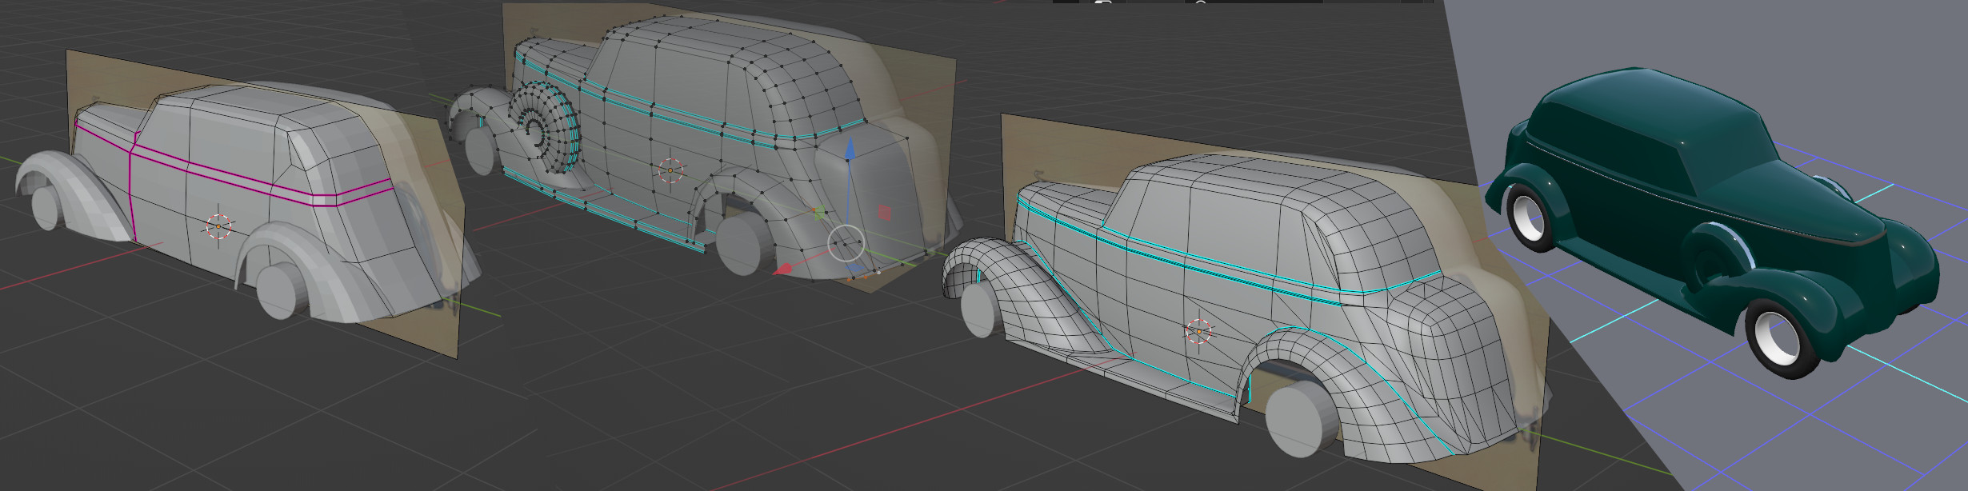Click the 3D cursor on the vertex-mode car door
1968x491 pixels.
[670, 170]
